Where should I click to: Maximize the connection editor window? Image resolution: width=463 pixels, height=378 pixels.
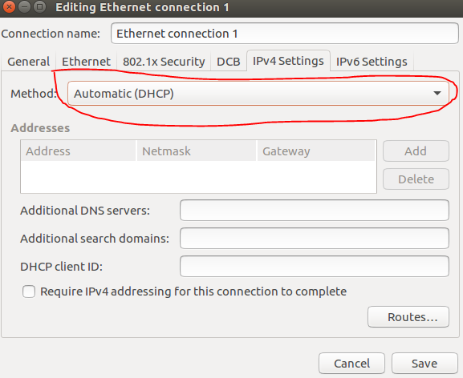pos(40,7)
